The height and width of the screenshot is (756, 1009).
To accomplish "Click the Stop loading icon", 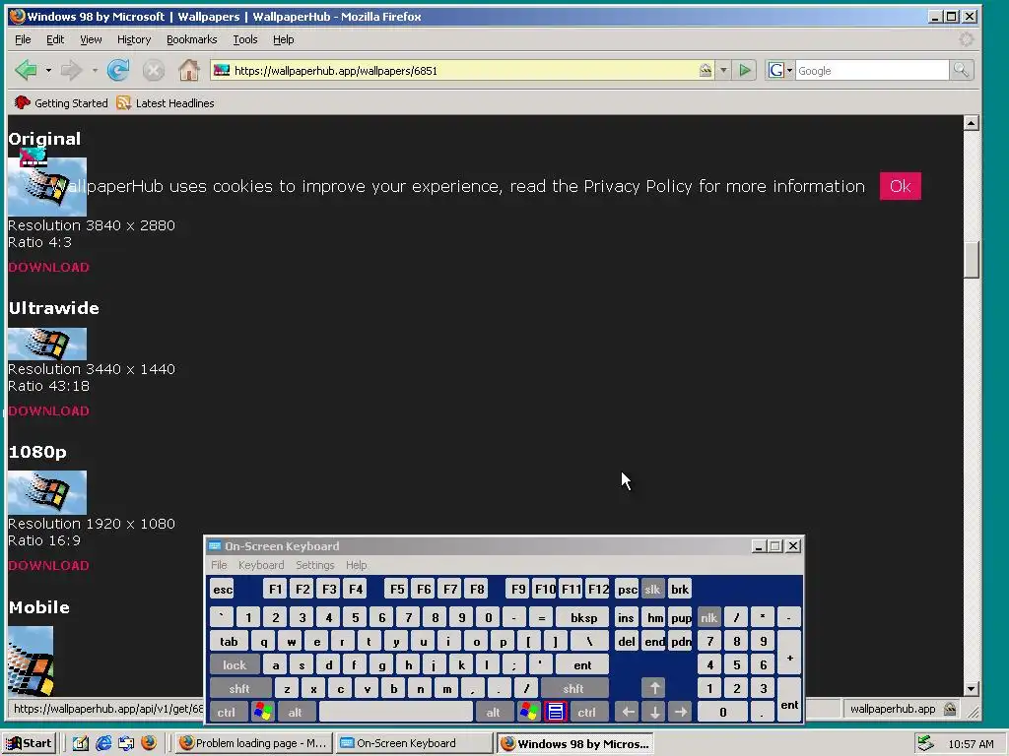I will [153, 70].
